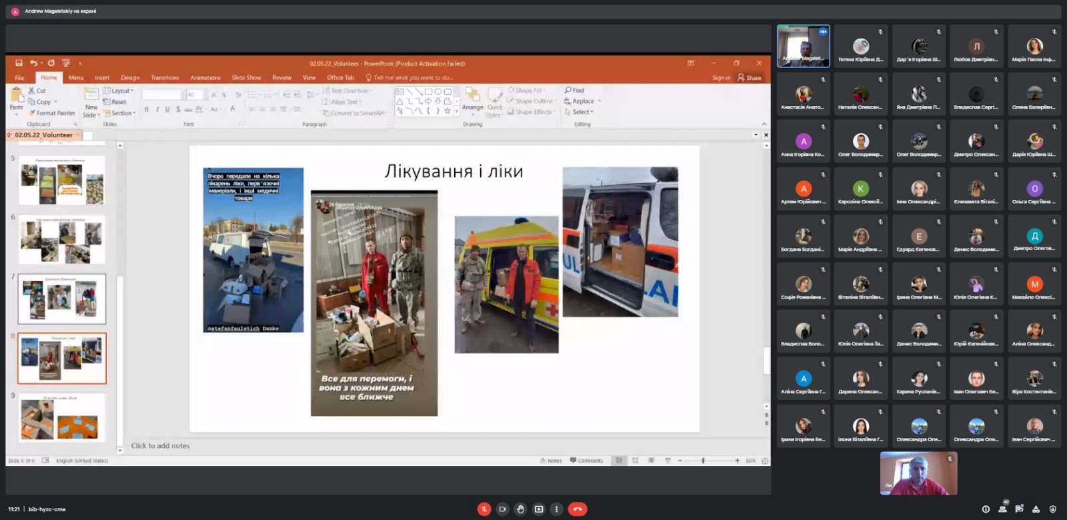Unmute the microphone in the call bar
Viewport: 1067px width, 520px height.
coord(484,509)
